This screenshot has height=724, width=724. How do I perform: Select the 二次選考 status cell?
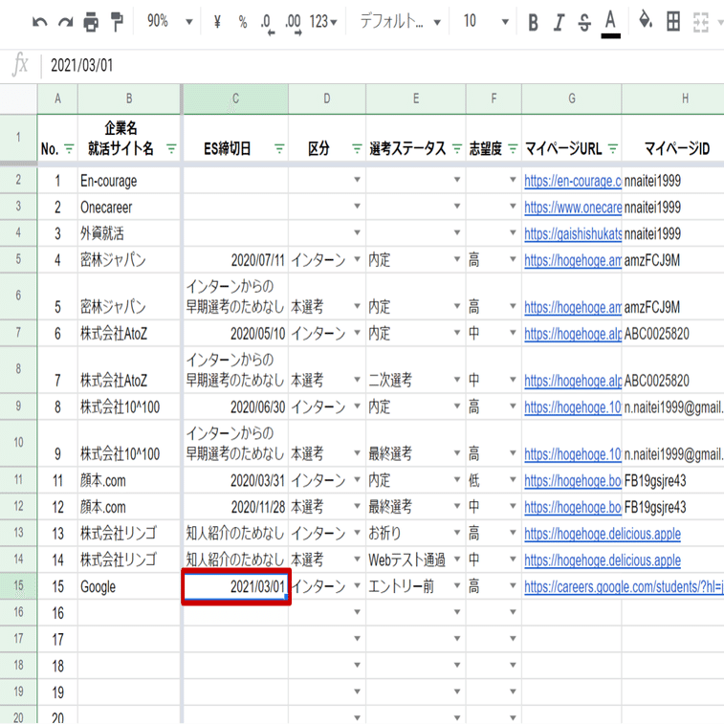(x=416, y=370)
